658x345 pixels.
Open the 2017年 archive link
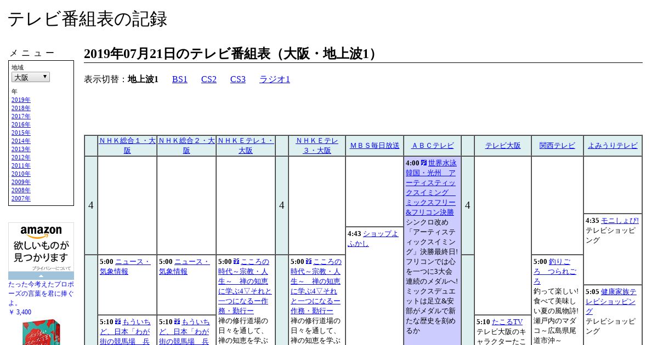pyautogui.click(x=21, y=117)
